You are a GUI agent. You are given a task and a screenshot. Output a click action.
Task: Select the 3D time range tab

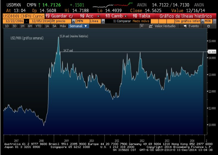point(14,26)
